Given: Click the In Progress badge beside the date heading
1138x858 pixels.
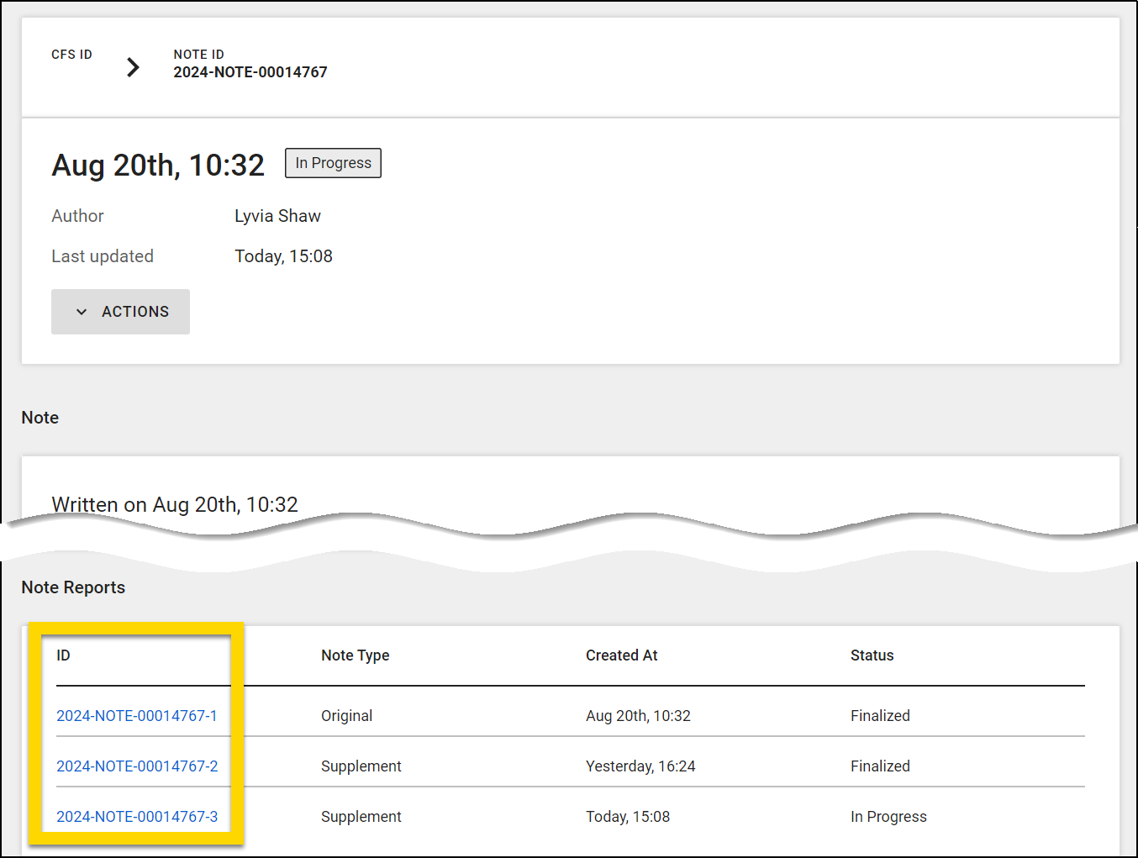Looking at the screenshot, I should click(x=333, y=163).
